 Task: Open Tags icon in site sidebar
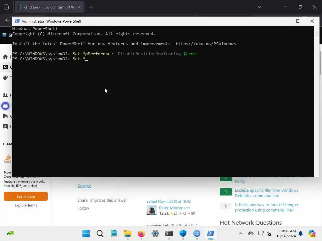[x=5, y=78]
